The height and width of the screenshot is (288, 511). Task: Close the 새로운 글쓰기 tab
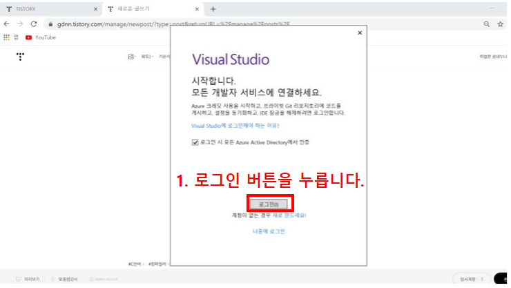pyautogui.click(x=197, y=9)
